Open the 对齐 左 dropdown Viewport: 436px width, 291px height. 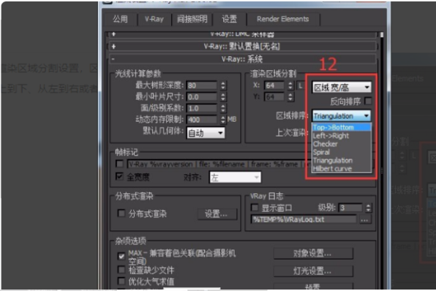coord(235,177)
